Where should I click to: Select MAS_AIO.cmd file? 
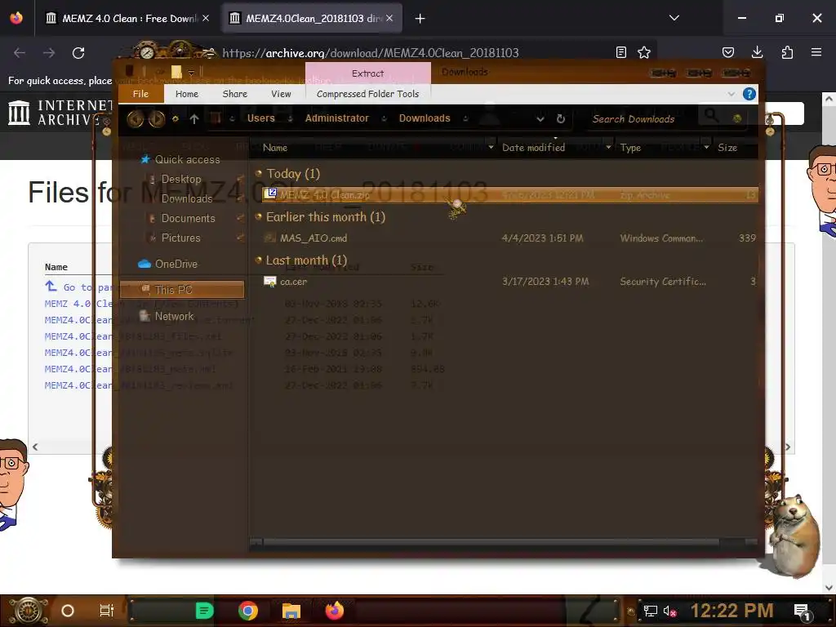(x=509, y=238)
